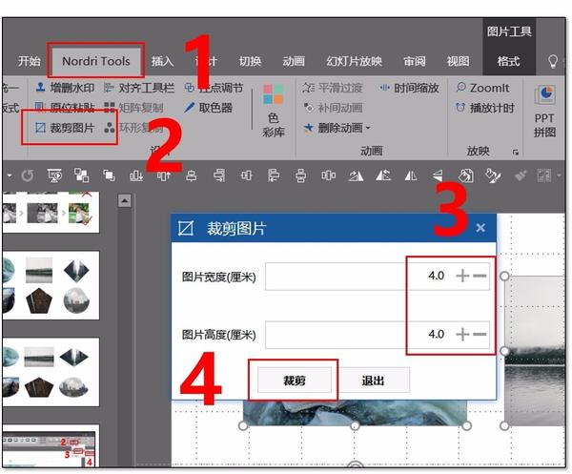Screen dimensions: 572x474
Task: Click the 时间缩放 time scaling tool
Action: click(409, 88)
